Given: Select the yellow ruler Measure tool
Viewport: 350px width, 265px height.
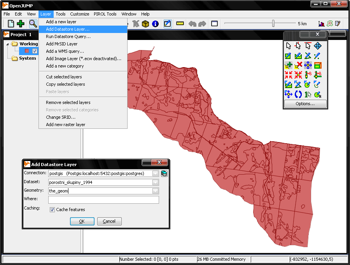Looking at the screenshot, I should click(180, 23).
